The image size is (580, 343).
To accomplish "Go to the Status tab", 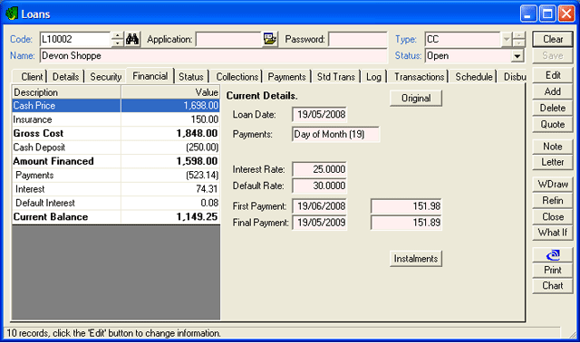I will tap(191, 77).
